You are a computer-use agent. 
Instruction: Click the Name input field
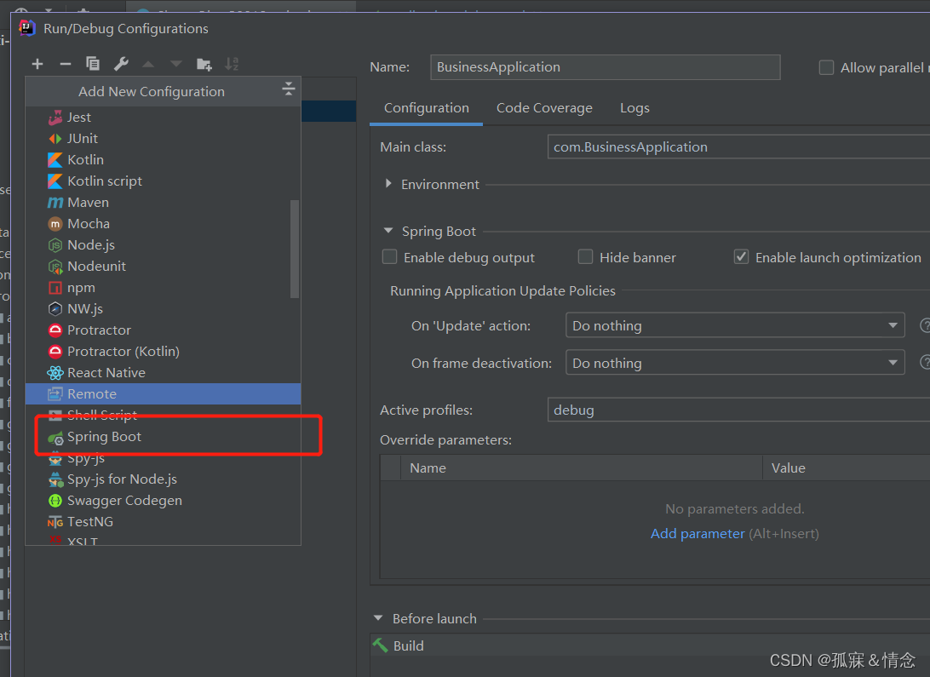(x=605, y=67)
